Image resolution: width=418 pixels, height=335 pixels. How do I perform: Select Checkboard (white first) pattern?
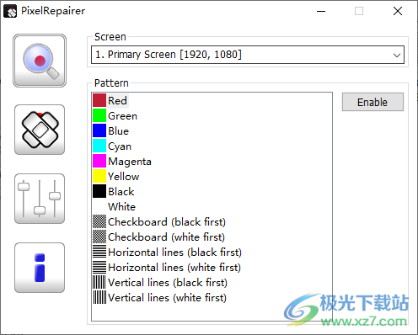click(159, 237)
